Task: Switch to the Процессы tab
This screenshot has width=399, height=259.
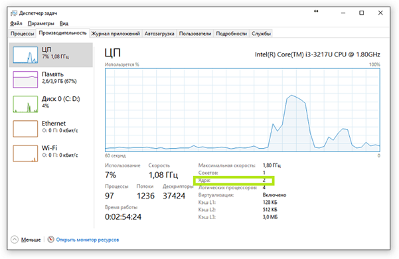Action: tap(23, 34)
